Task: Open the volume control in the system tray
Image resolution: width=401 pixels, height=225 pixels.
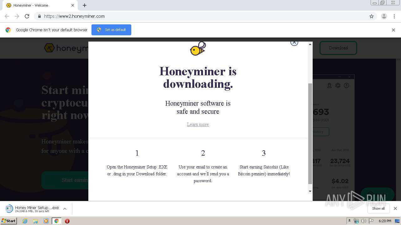Action: pyautogui.click(x=363, y=221)
